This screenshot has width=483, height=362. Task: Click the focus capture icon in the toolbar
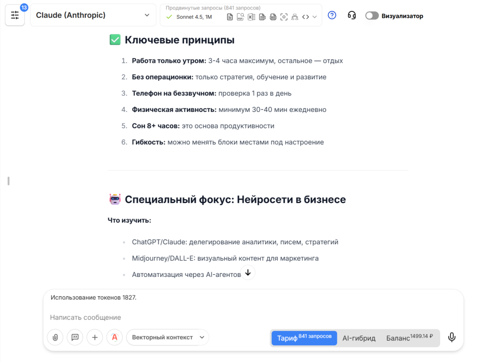[283, 17]
